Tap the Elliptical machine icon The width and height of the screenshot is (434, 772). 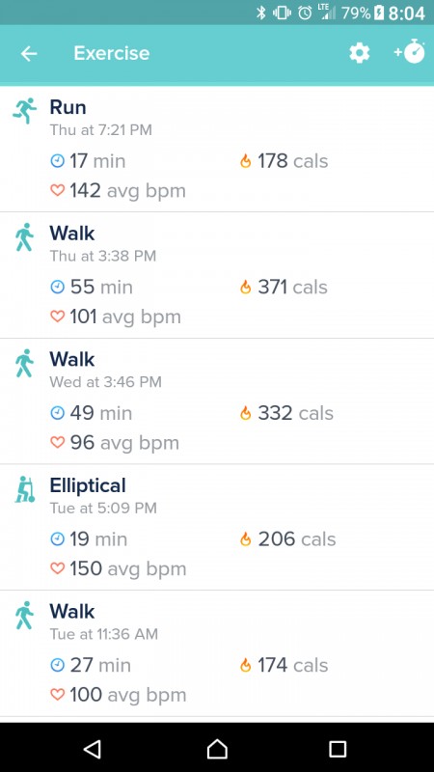(25, 489)
